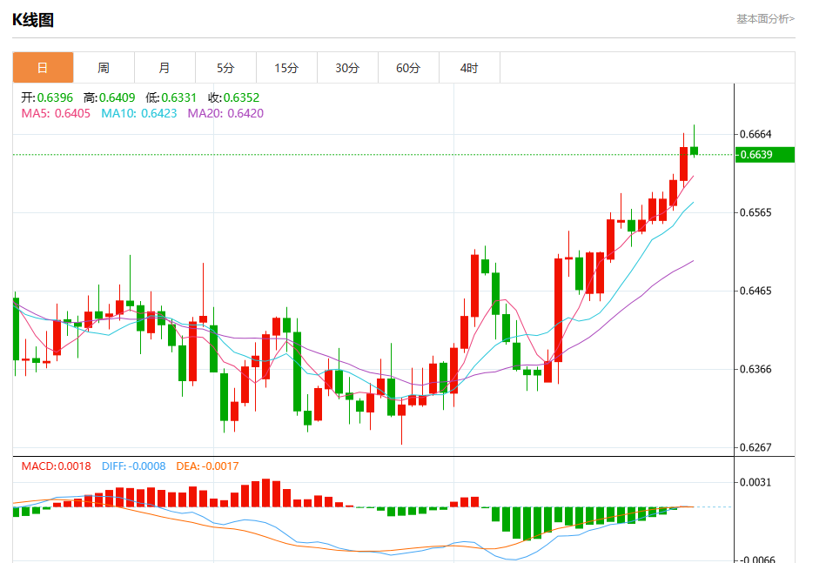Click the DIFF:-0.0008 indicator label
Screen dimensions: 826x563
pyautogui.click(x=134, y=466)
